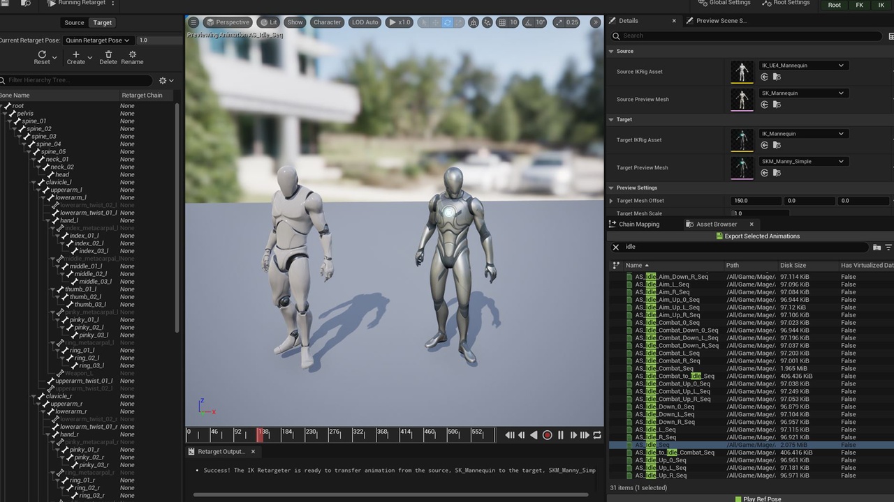Viewport: 894px width, 502px height.
Task: Open Current Retarget Pose dropdown
Action: click(x=98, y=40)
